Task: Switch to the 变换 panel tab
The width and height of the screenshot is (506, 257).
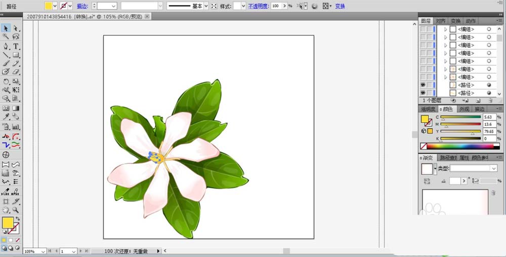Action: coord(456,21)
